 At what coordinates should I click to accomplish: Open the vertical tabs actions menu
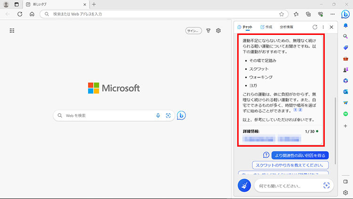coord(17,4)
